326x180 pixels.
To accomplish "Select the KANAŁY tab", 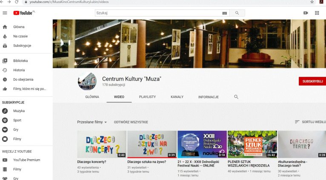I will (x=177, y=97).
